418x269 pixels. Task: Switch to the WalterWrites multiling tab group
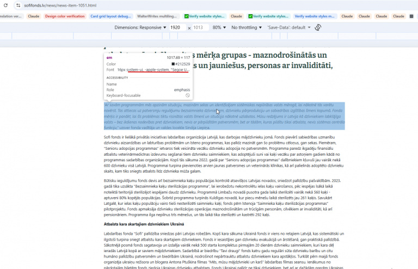tap(157, 16)
